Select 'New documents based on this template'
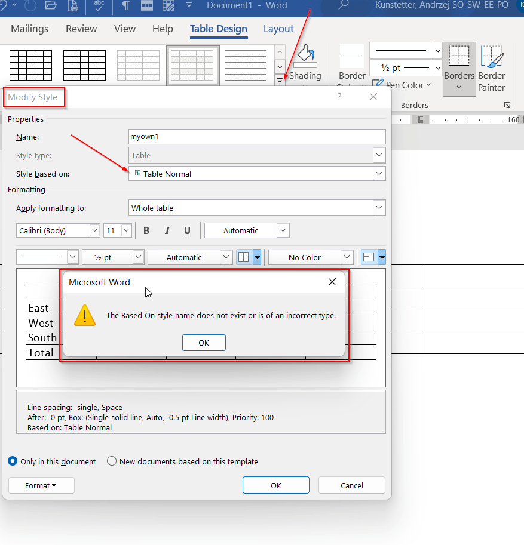Image resolution: width=524 pixels, height=545 pixels. (x=182, y=461)
